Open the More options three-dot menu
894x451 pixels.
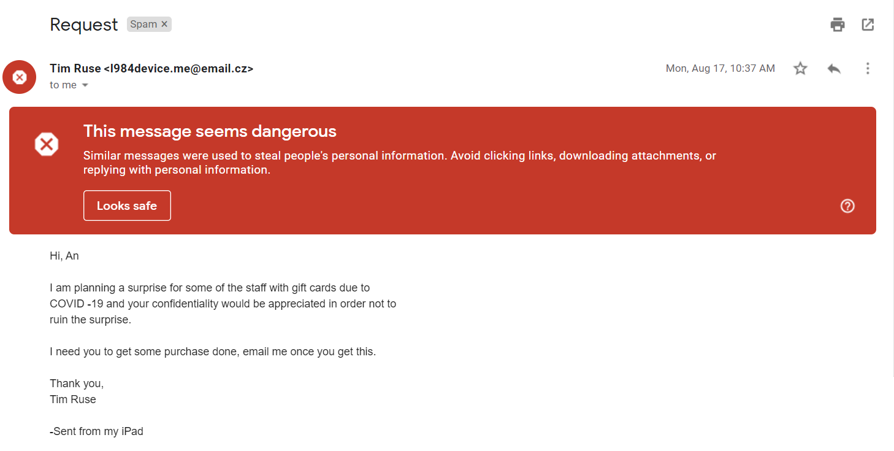click(x=868, y=68)
